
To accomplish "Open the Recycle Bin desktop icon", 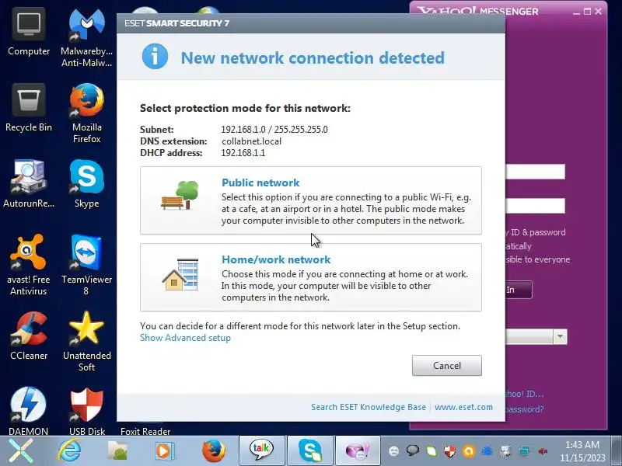I will coord(29,108).
